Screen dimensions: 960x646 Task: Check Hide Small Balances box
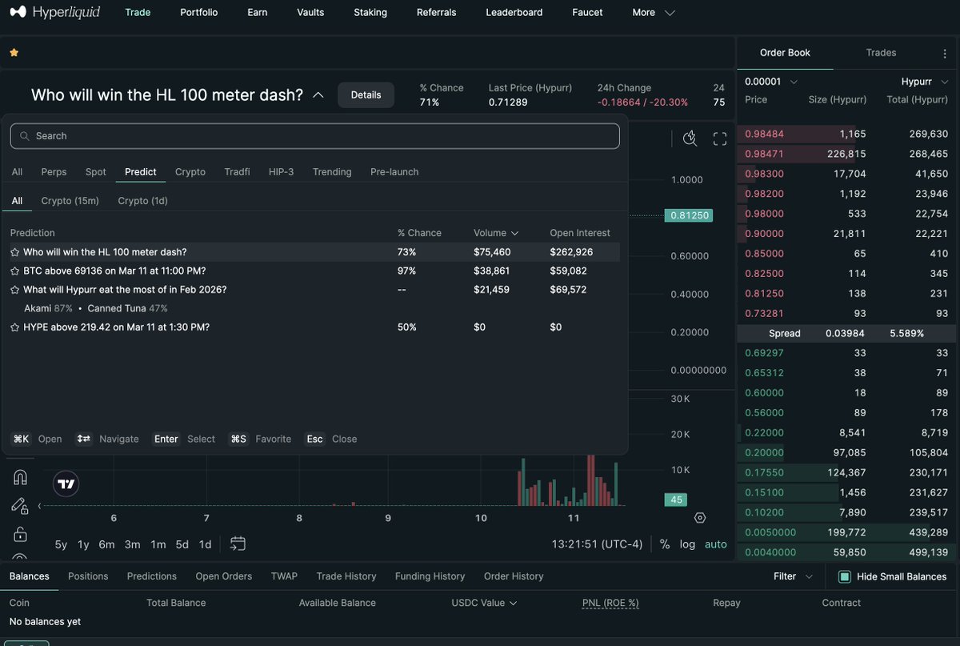click(x=844, y=576)
